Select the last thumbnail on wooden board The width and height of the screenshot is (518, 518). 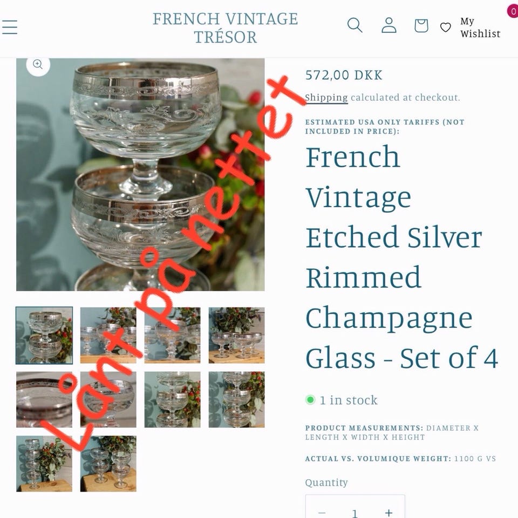[x=108, y=464]
